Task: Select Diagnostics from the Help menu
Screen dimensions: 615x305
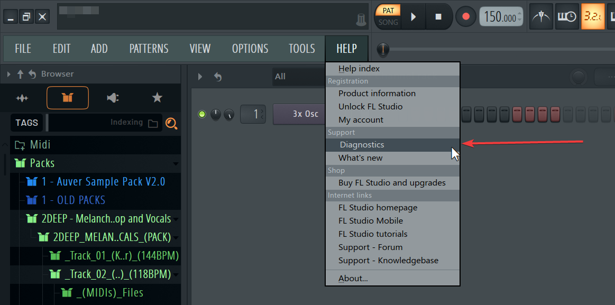Action: click(362, 144)
